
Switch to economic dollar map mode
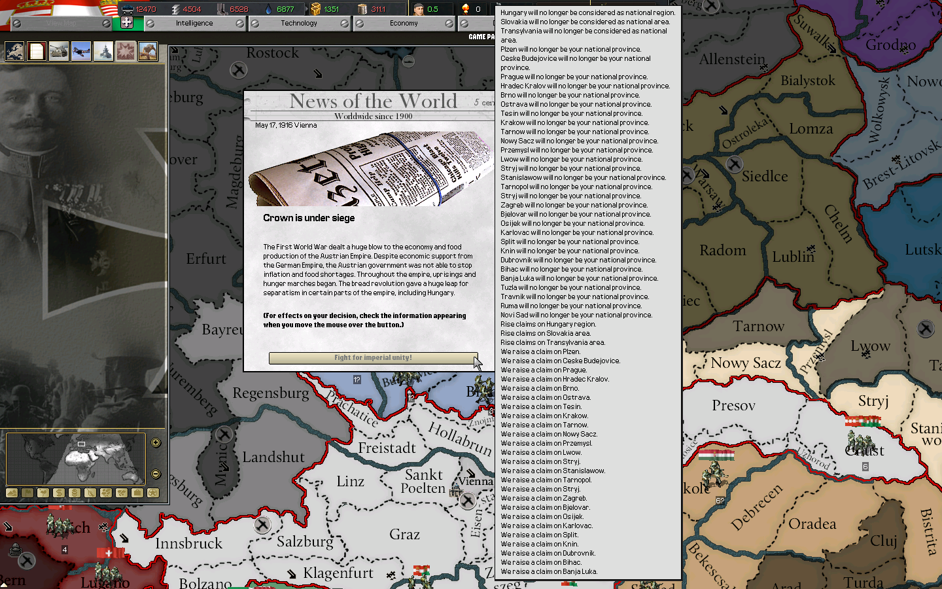click(x=59, y=493)
